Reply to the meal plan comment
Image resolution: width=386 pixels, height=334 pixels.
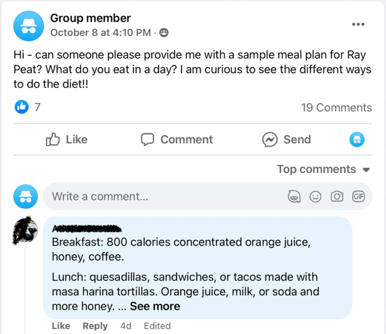coord(95,325)
